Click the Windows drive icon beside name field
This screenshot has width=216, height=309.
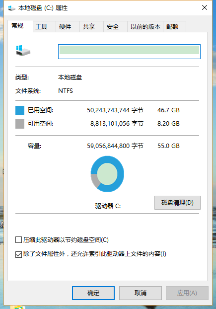tap(23, 51)
